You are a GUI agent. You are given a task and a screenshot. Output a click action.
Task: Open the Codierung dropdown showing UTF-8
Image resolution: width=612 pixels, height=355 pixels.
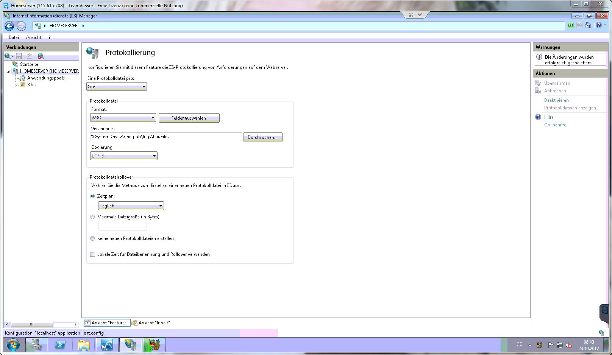tap(123, 156)
